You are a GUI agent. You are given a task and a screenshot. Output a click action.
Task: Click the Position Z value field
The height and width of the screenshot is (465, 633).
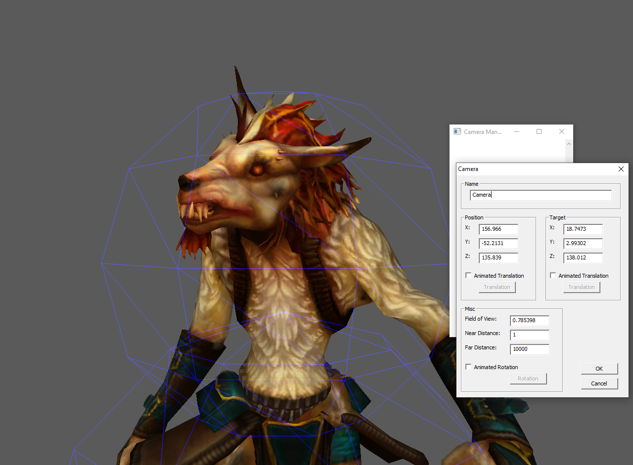point(498,258)
